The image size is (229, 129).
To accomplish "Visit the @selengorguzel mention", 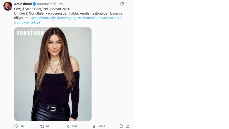I will point(70,18).
